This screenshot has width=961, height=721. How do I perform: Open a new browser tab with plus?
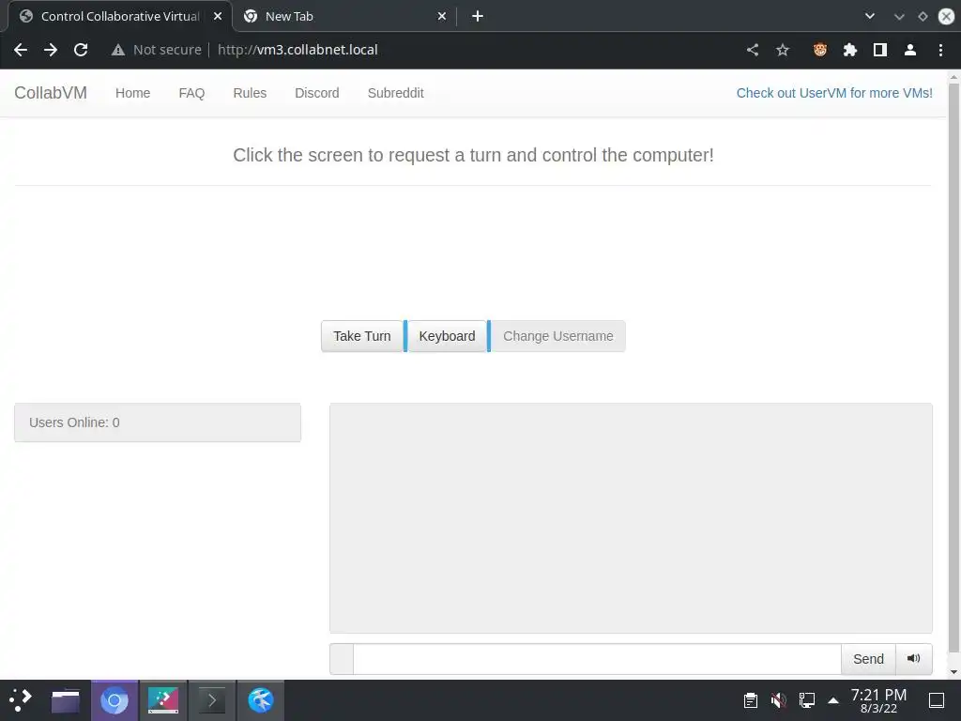coord(478,17)
